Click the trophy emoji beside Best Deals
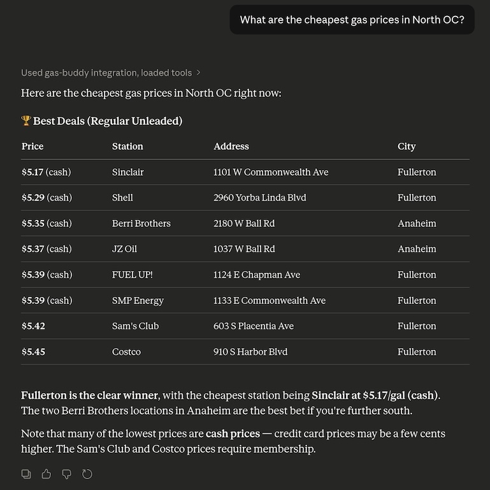This screenshot has width=490, height=490. coord(26,120)
